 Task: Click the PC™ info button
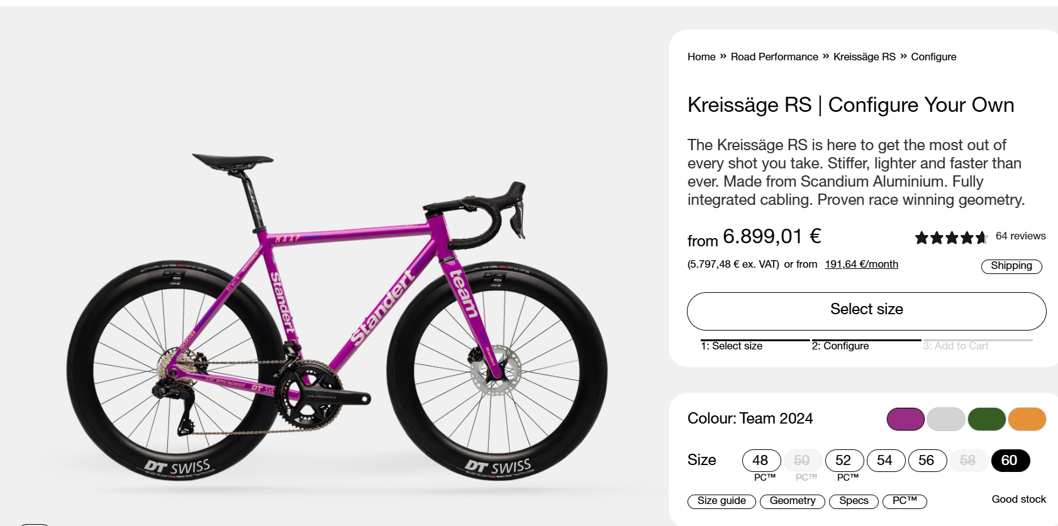click(x=905, y=501)
